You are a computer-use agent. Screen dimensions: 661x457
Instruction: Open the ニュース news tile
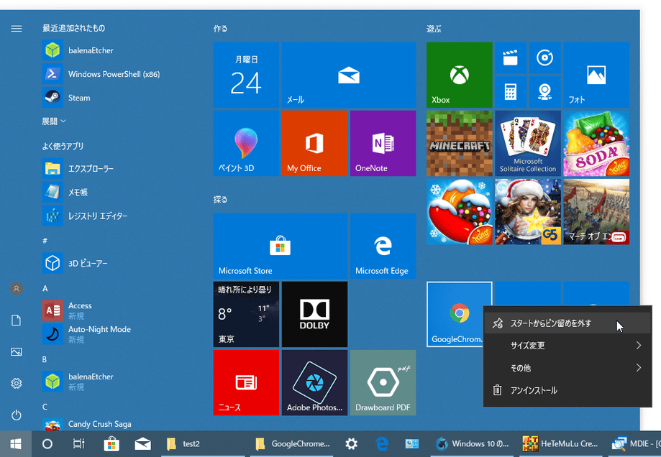pyautogui.click(x=246, y=382)
